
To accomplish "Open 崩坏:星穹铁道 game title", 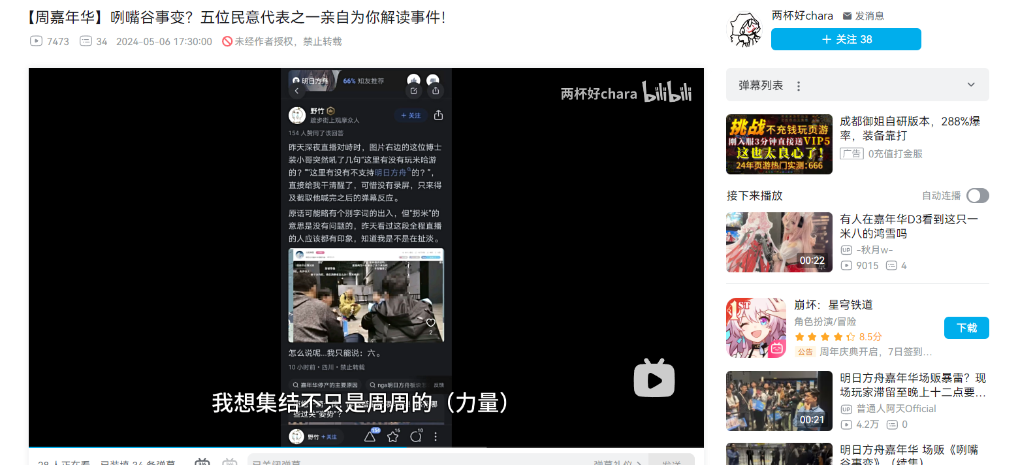I will pyautogui.click(x=833, y=305).
